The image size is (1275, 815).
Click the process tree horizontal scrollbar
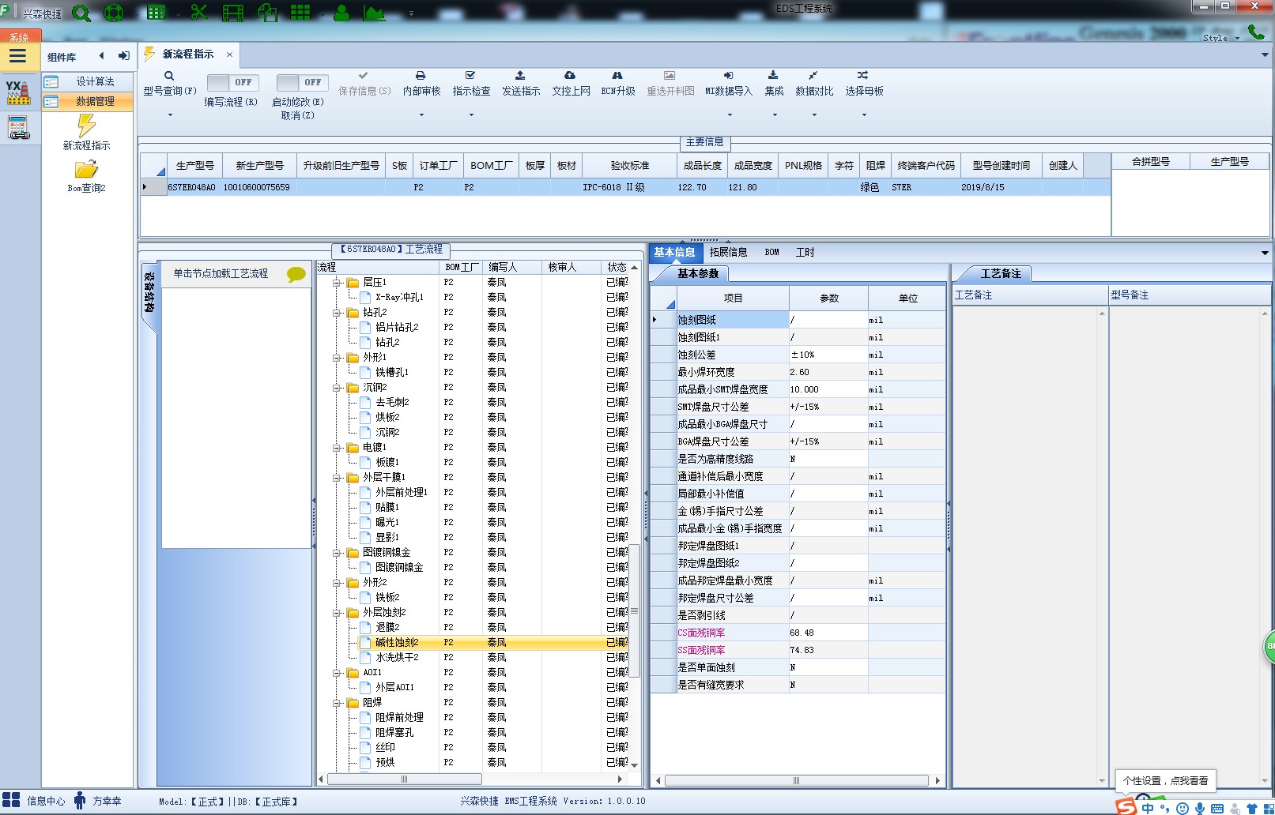[x=404, y=779]
